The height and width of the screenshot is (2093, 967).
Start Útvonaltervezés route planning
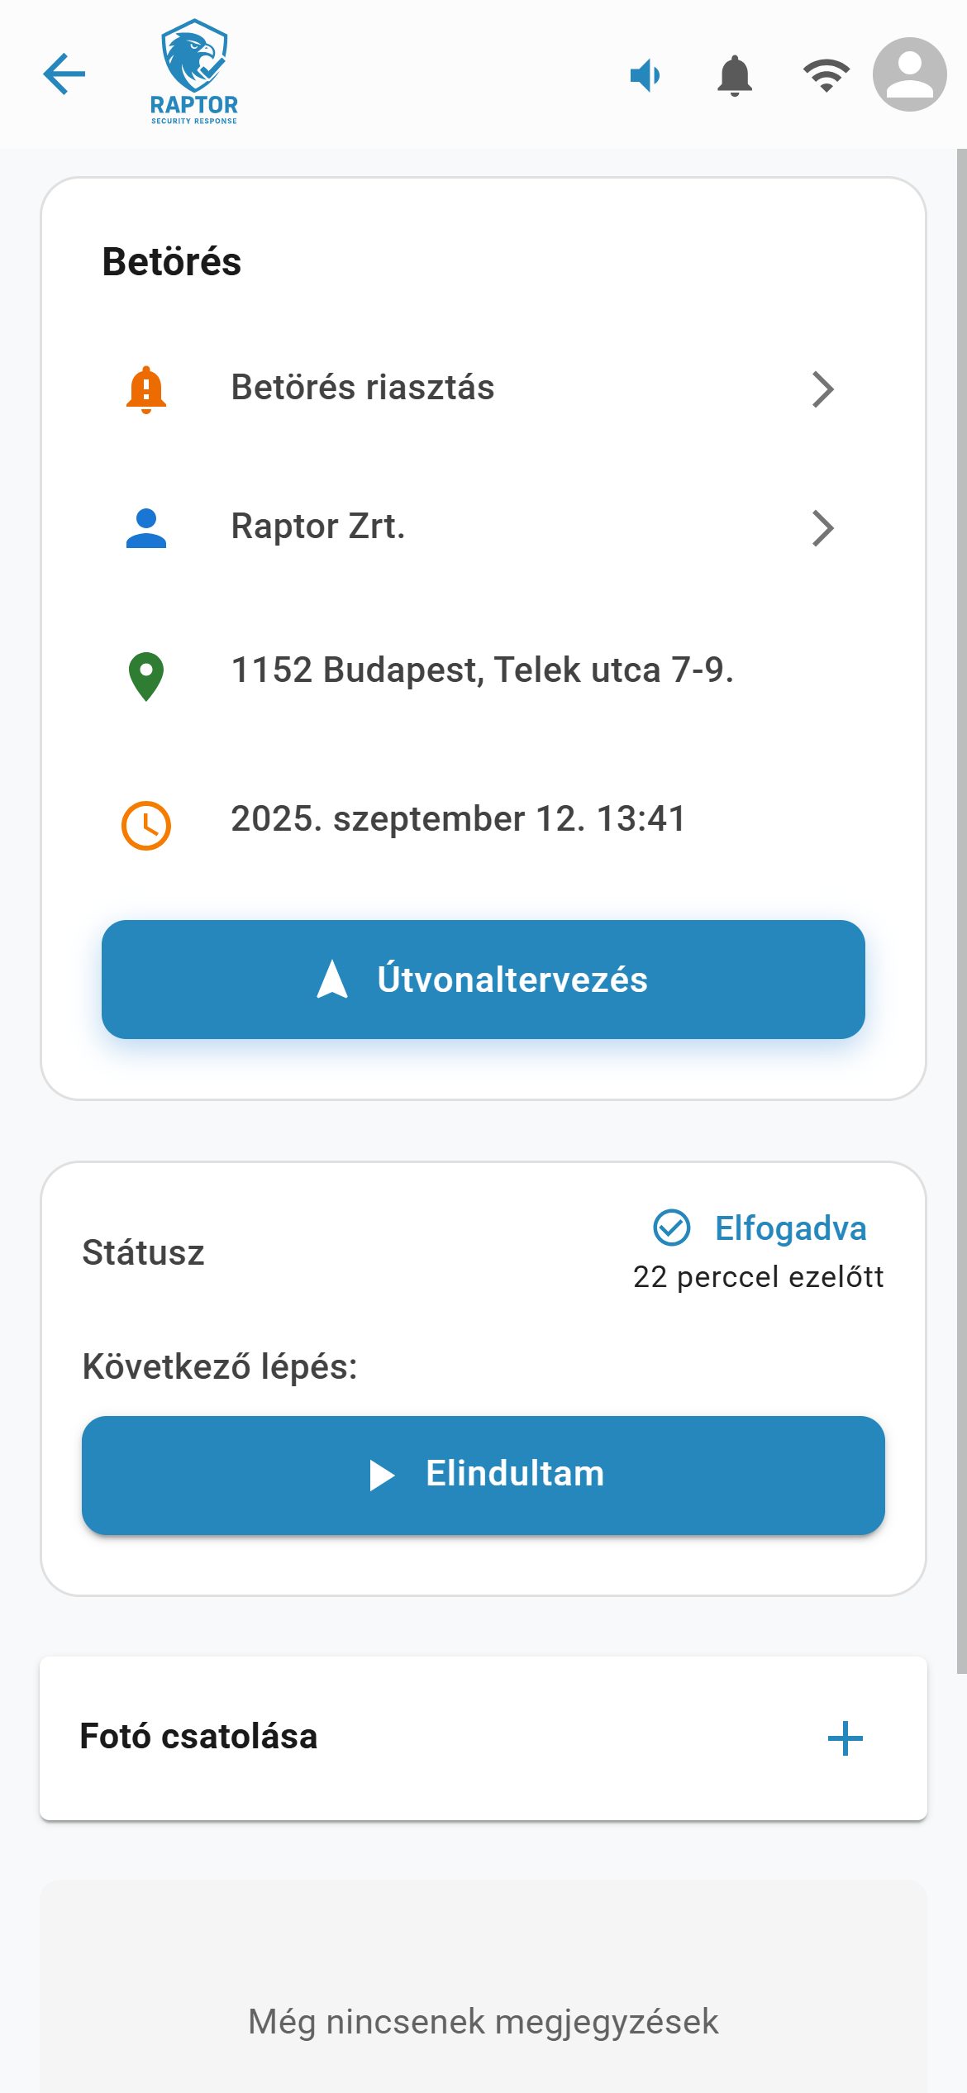[483, 980]
